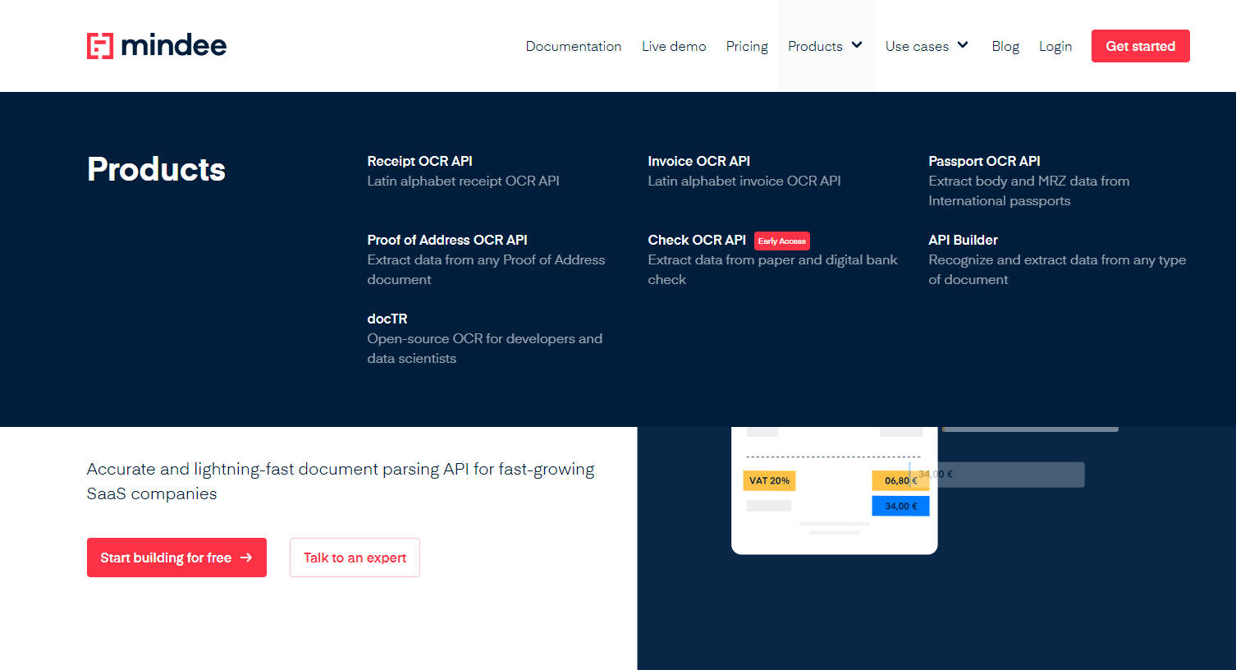Open the Pricing page
The height and width of the screenshot is (670, 1236).
tap(747, 46)
